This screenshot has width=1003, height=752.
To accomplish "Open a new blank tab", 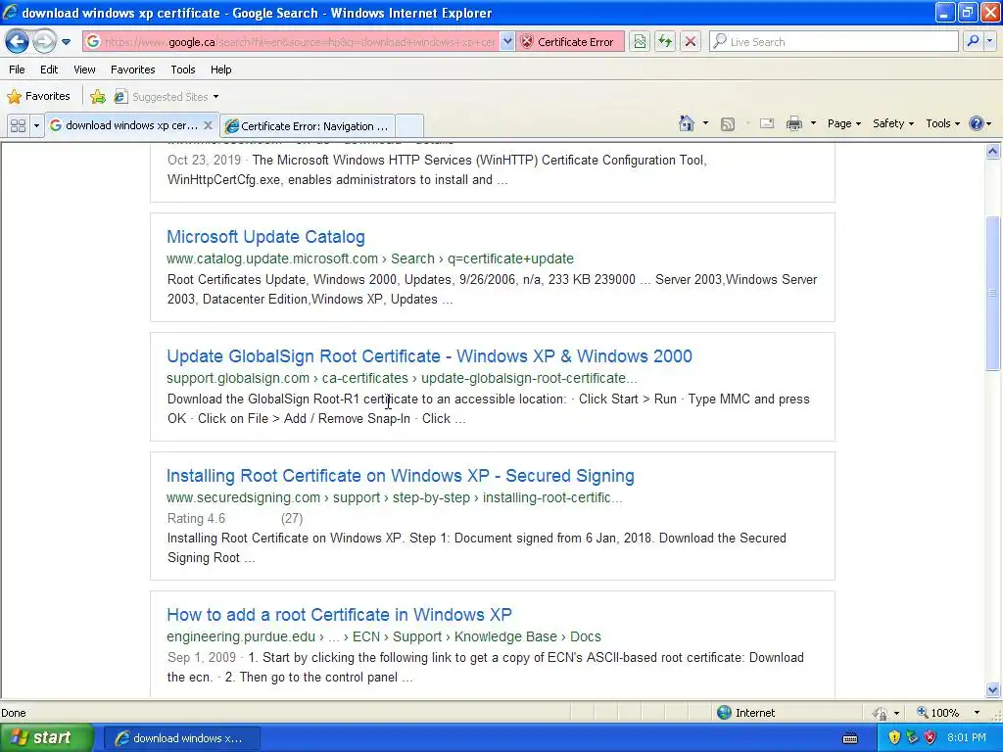I will [409, 126].
